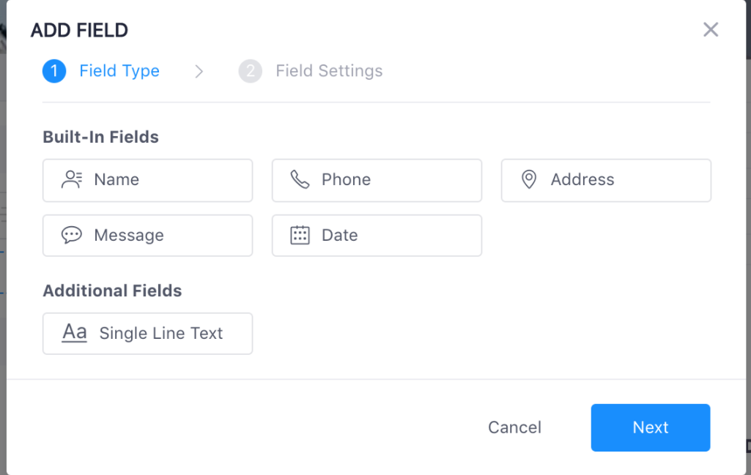Open the Field Type step tab
Image resolution: width=751 pixels, height=475 pixels.
119,71
